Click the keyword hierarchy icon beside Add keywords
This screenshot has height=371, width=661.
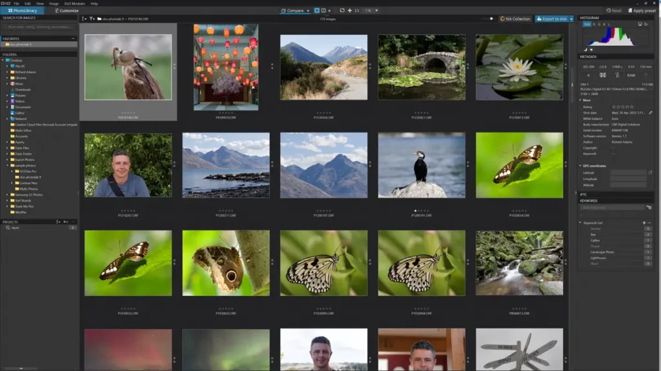(x=649, y=207)
